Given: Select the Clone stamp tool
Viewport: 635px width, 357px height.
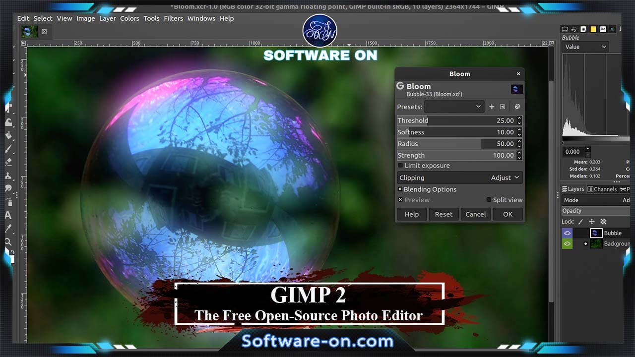Looking at the screenshot, I should 8,175.
